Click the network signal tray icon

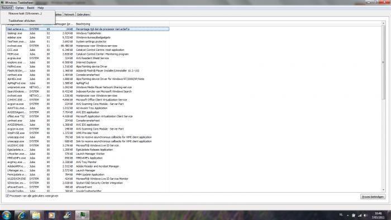[x=360, y=216]
